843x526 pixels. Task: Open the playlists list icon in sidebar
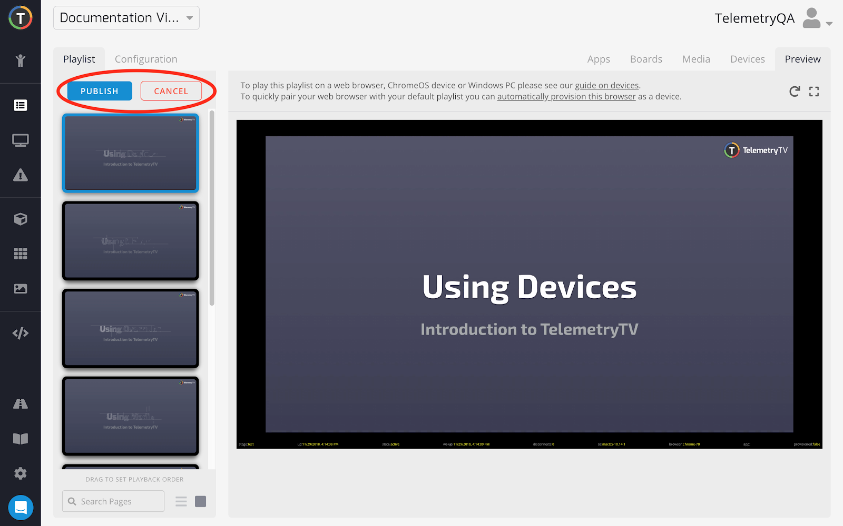[20, 105]
